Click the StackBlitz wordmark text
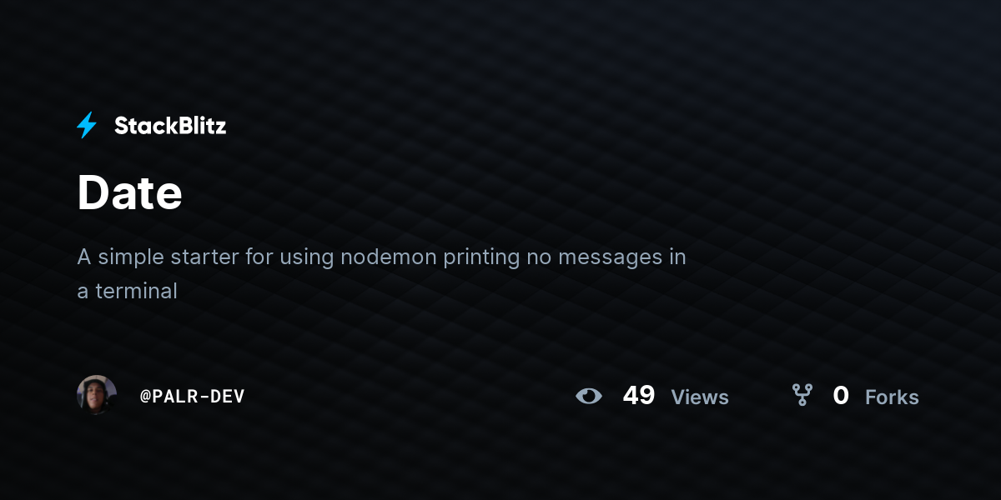The height and width of the screenshot is (500, 1001). (170, 126)
